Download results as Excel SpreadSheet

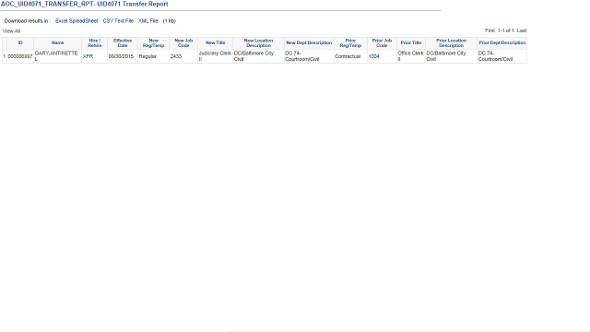pyautogui.click(x=77, y=21)
